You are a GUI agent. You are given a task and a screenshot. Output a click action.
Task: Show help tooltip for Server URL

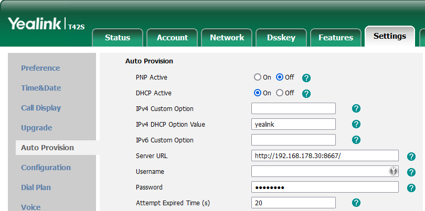click(x=411, y=156)
